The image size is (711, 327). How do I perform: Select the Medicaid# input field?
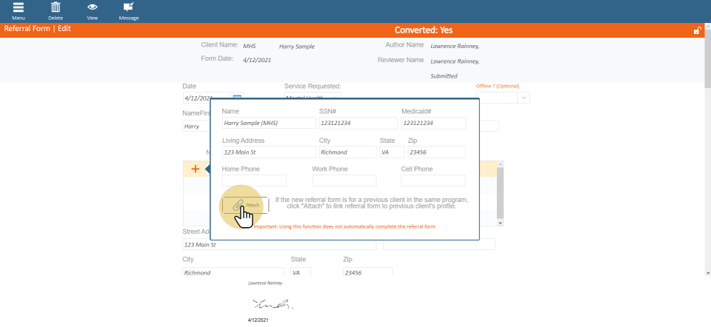click(433, 123)
